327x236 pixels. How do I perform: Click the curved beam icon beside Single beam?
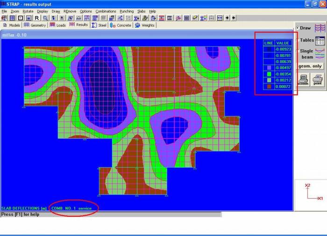[x=320, y=53]
